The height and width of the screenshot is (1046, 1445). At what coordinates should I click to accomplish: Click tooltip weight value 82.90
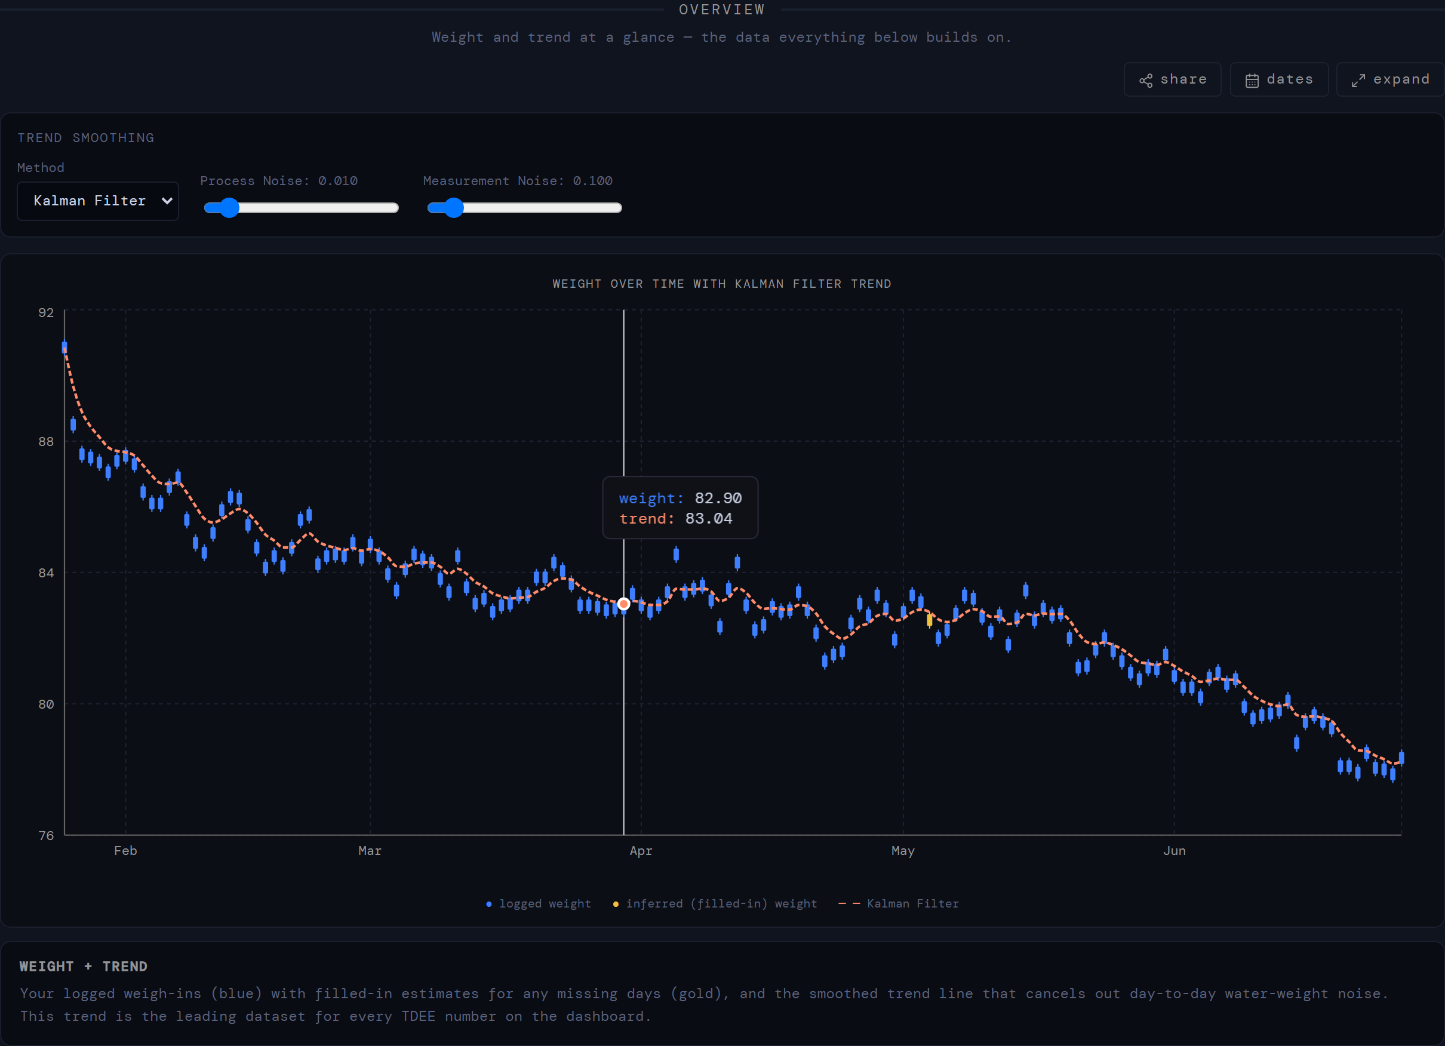click(x=718, y=498)
